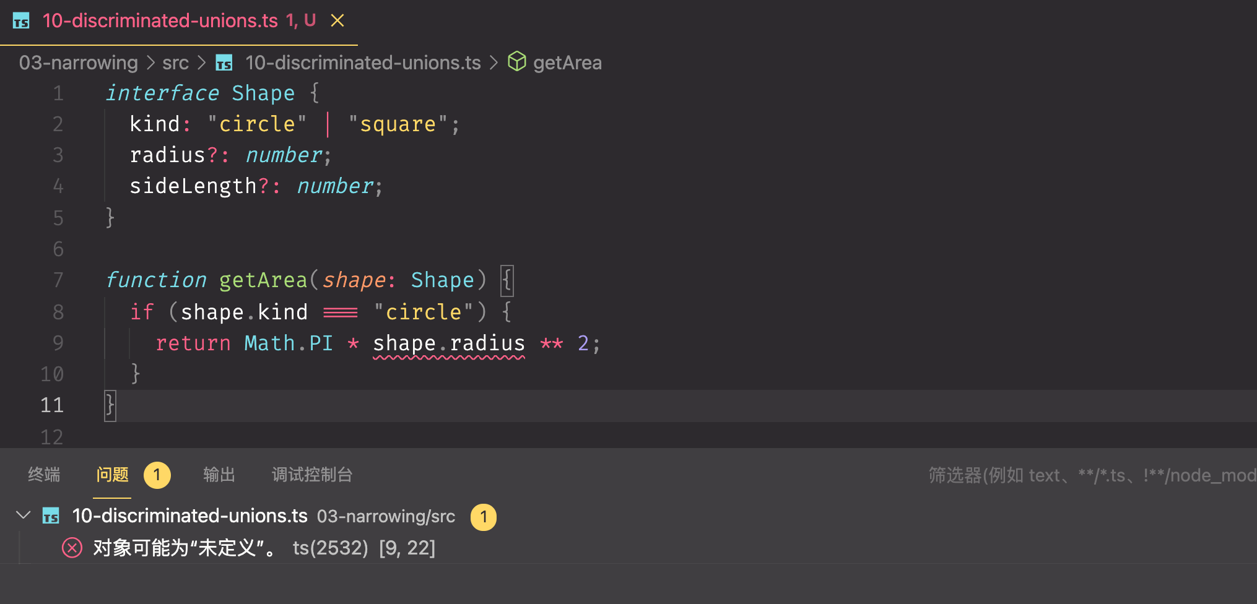
Task: Click the 03-narrowing/src path in problems row
Action: [386, 516]
